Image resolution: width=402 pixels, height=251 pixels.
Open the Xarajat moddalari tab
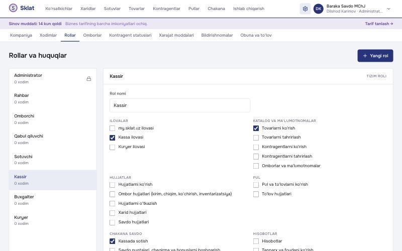point(176,35)
